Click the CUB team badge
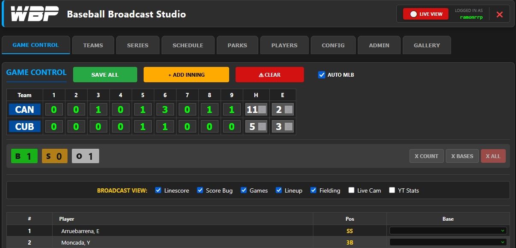Viewport: 516px width, 248px height. pos(25,127)
